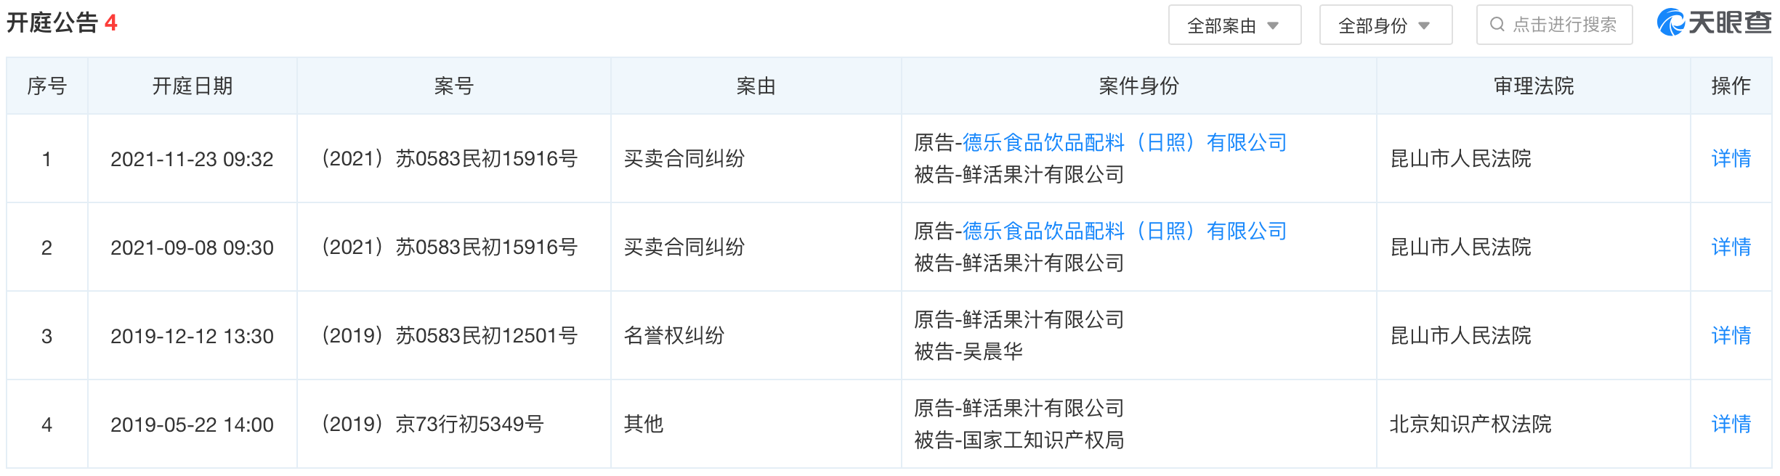Click the 全部案由 dropdown arrow
Viewport: 1780px width, 476px height.
click(1273, 25)
